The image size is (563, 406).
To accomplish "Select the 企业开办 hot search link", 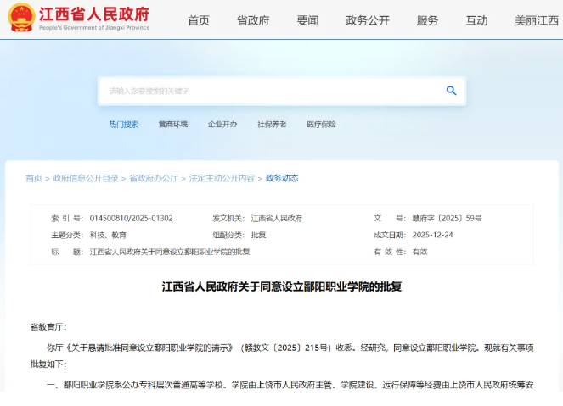I will (x=222, y=125).
